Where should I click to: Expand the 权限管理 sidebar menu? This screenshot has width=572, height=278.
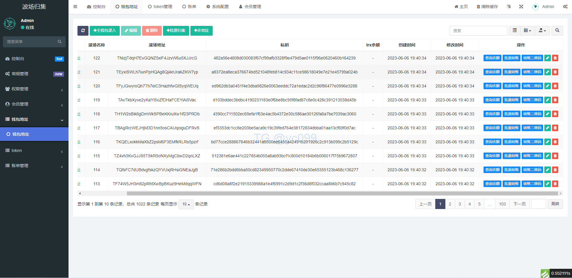point(34,89)
